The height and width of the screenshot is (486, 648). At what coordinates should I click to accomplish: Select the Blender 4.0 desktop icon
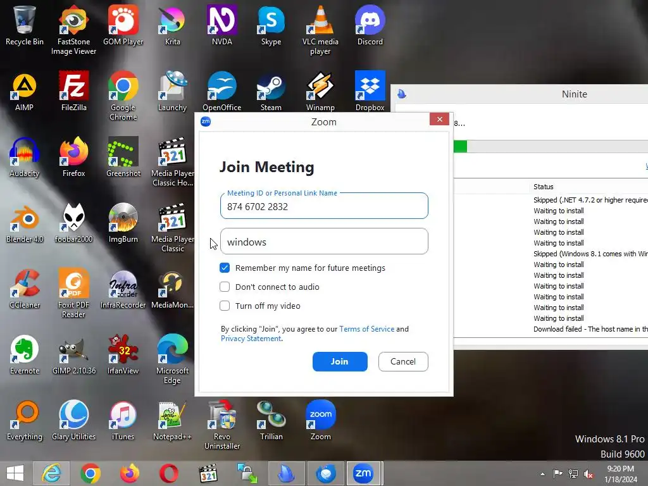[25, 223]
